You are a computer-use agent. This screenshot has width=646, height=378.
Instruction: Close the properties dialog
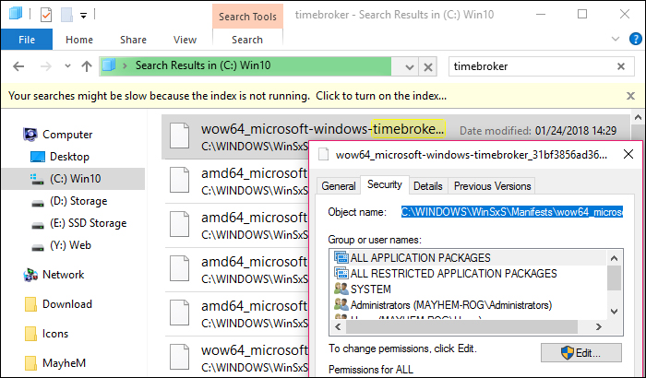tap(628, 154)
